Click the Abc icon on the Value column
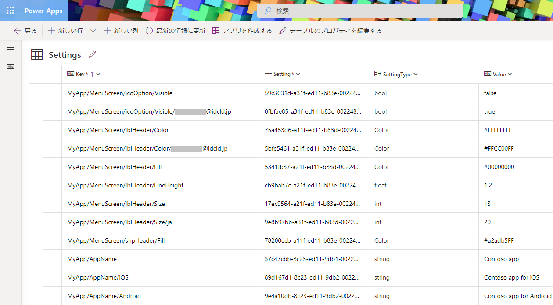 pyautogui.click(x=487, y=74)
